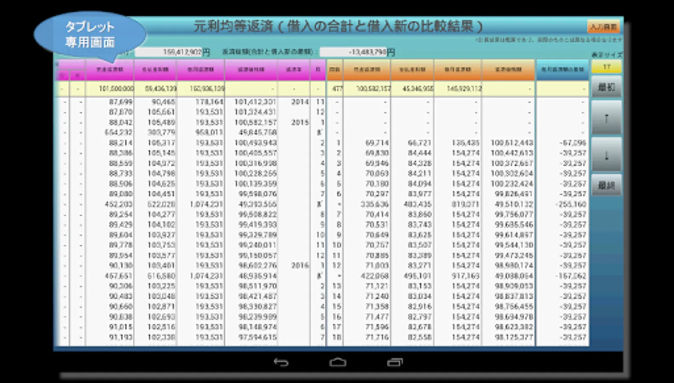Click the summary cell 59,436,139
674x383 pixels.
[155, 89]
